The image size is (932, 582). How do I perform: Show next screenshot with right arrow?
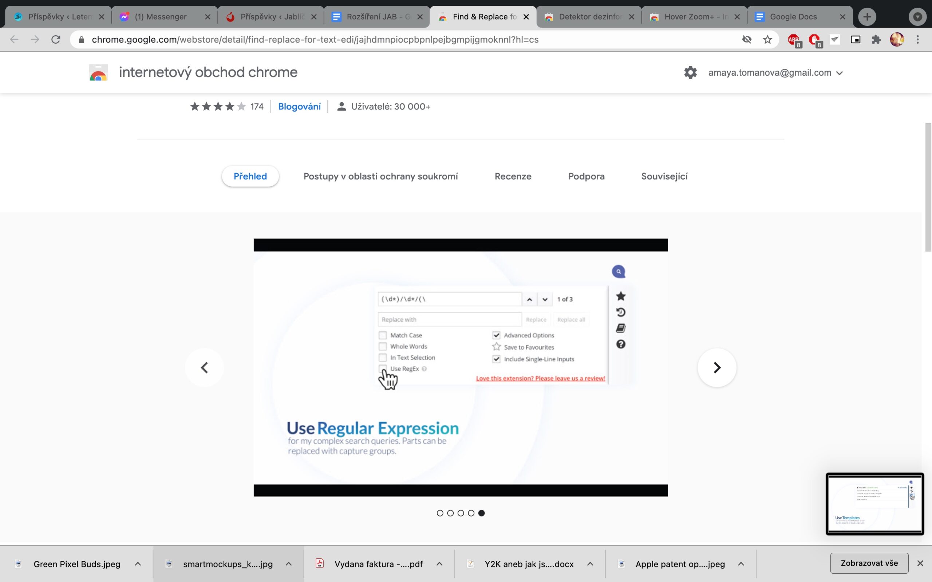click(x=717, y=368)
